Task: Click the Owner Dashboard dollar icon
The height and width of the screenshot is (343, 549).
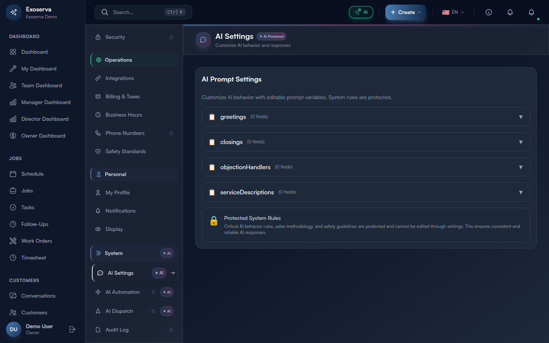Action: [13, 136]
